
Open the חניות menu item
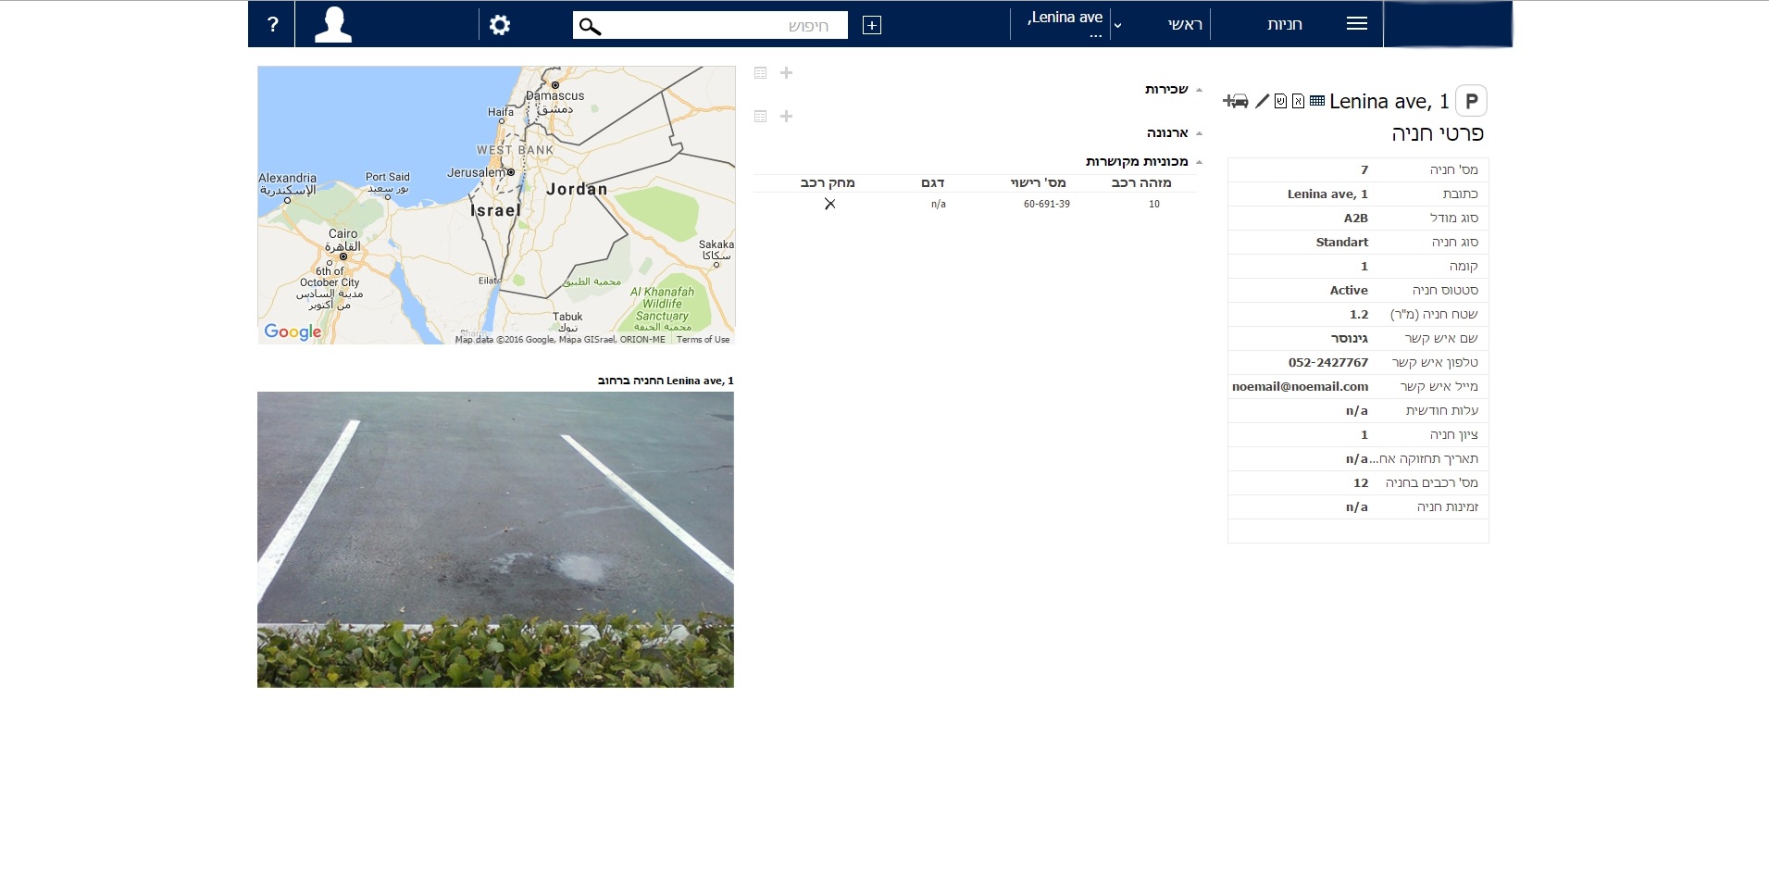coord(1284,25)
